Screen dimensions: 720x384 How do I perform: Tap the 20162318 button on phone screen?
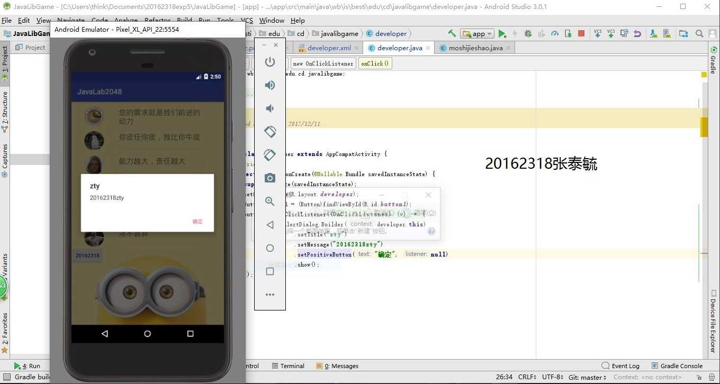coord(87,255)
